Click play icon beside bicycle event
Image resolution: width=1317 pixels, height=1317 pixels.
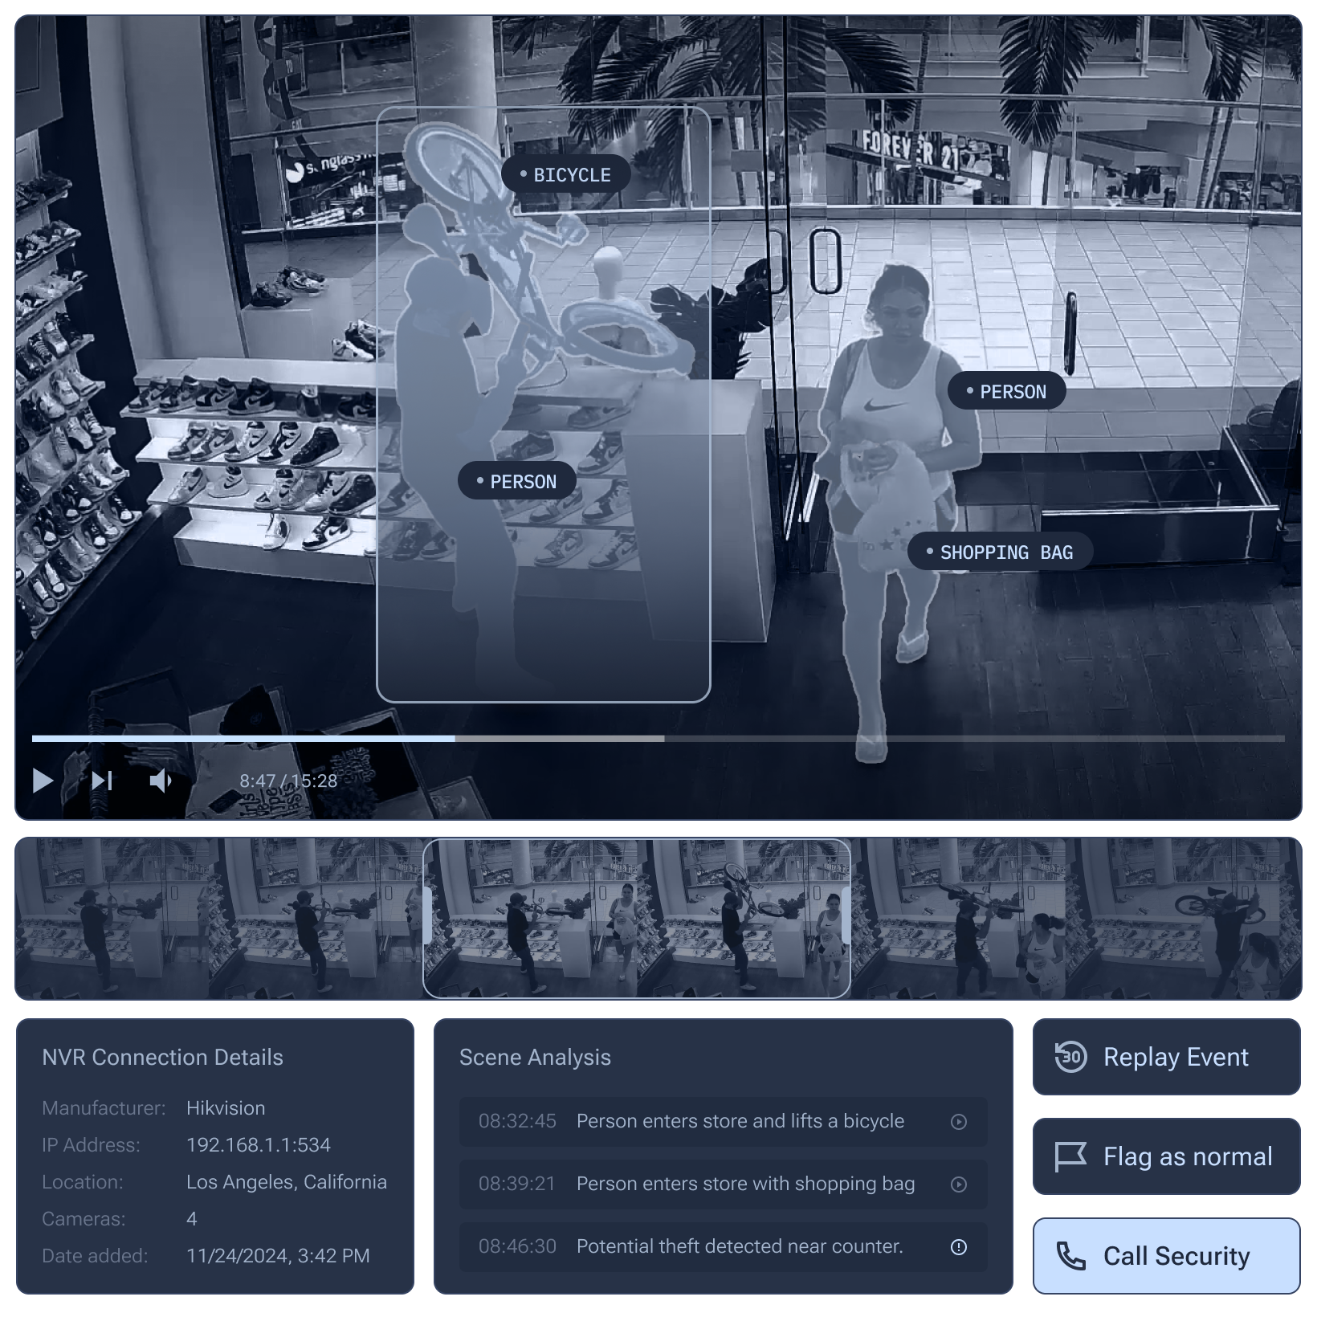click(958, 1122)
